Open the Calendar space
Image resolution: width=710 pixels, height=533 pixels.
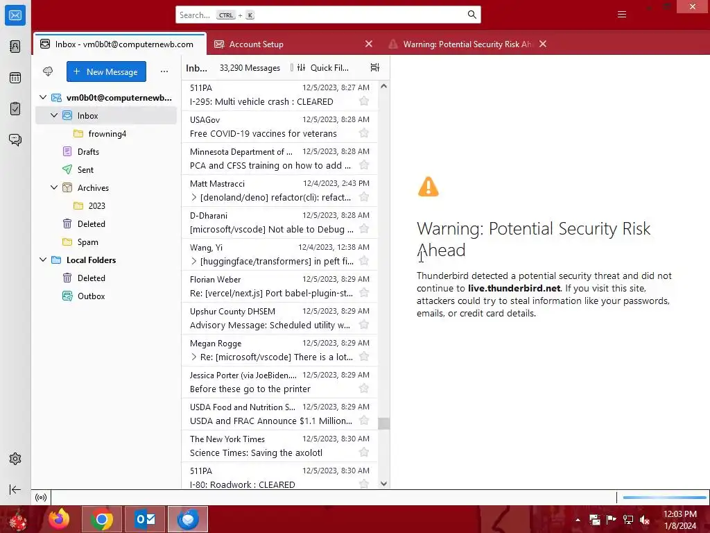coord(15,78)
